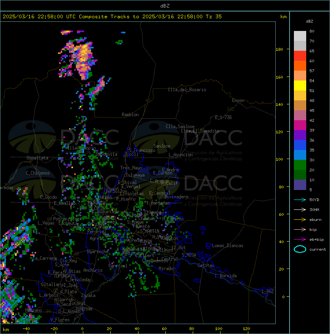
Task: Select the magenta swatch in dBZ scale
Action: pyautogui.click(x=300, y=125)
